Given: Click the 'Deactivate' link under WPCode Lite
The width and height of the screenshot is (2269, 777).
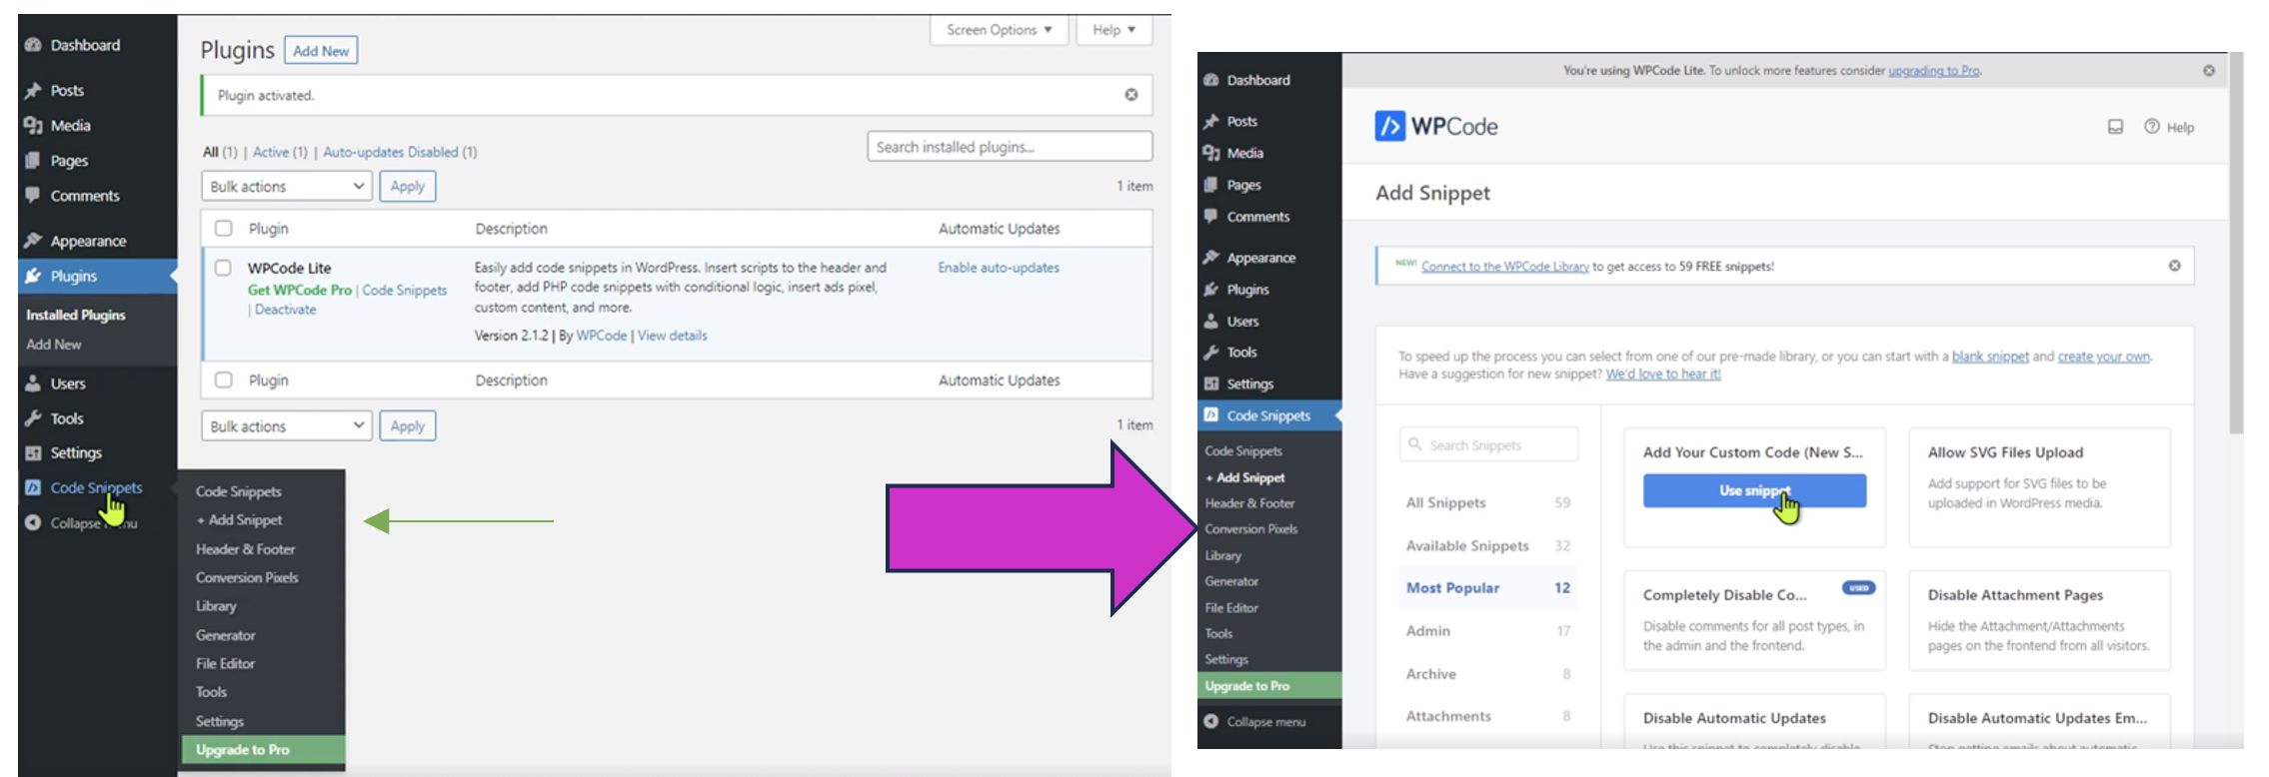Looking at the screenshot, I should (285, 310).
